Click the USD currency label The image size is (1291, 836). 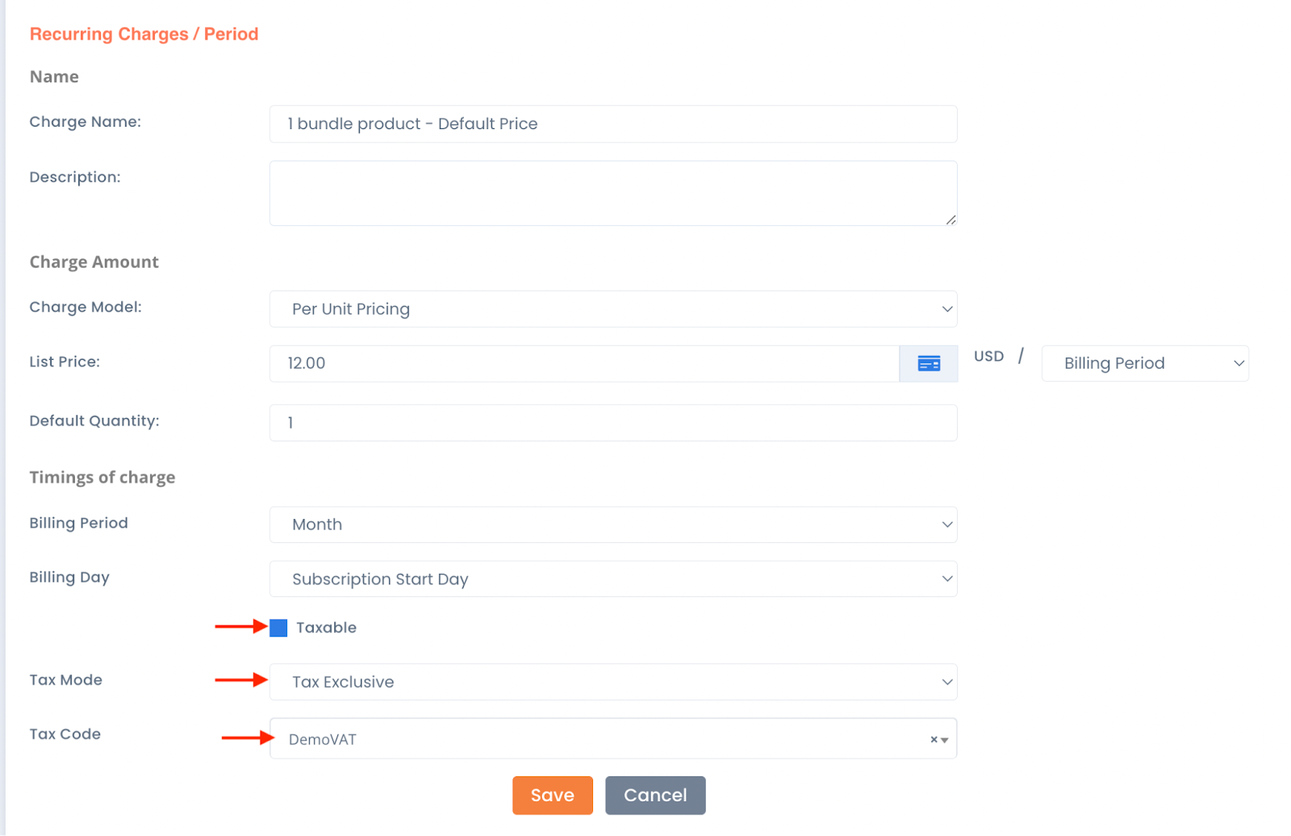pyautogui.click(x=988, y=356)
